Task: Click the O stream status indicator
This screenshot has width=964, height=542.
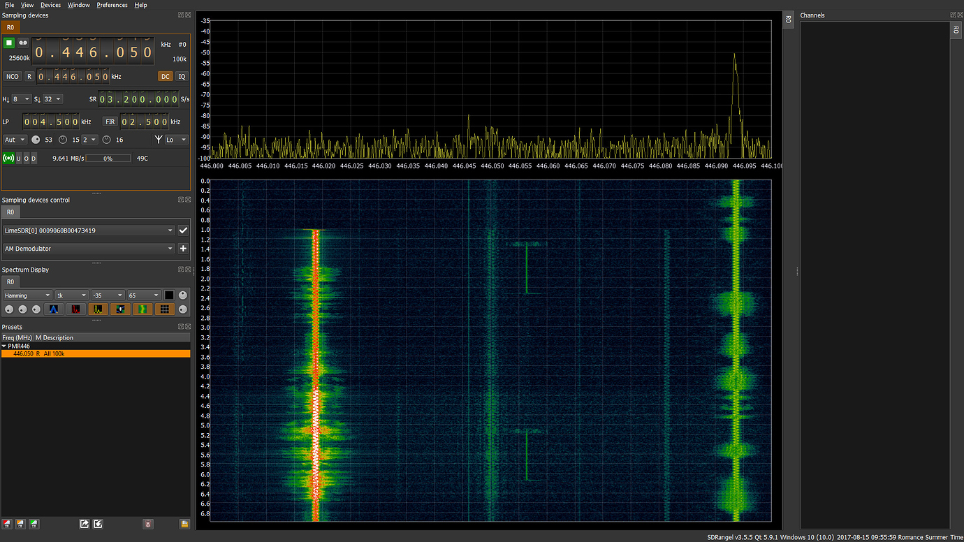Action: tap(26, 159)
